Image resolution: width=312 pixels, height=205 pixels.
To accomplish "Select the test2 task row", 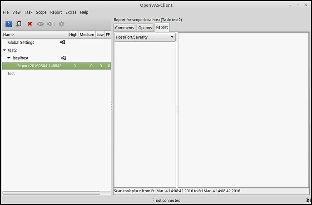I will [x=56, y=50].
